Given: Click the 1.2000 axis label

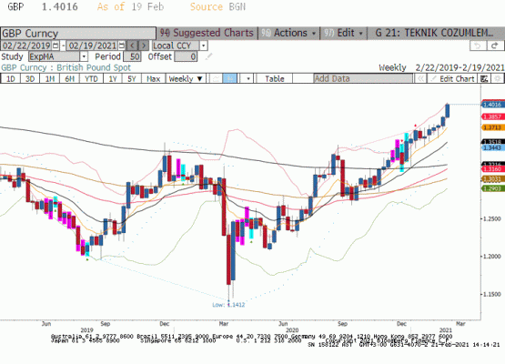Looking at the screenshot, I should click(x=493, y=257).
